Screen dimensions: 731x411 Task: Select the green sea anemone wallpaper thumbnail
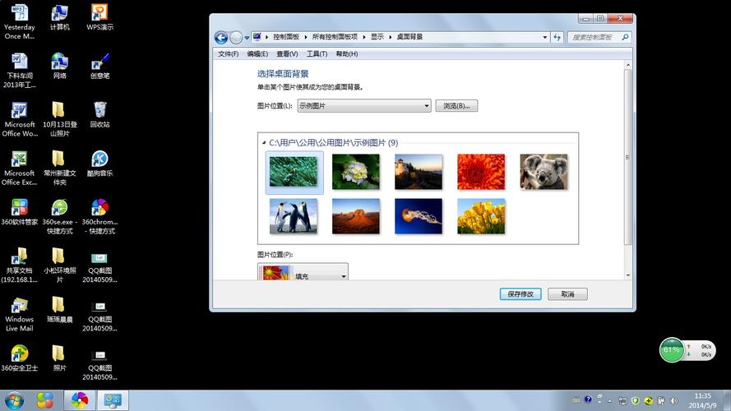(294, 172)
